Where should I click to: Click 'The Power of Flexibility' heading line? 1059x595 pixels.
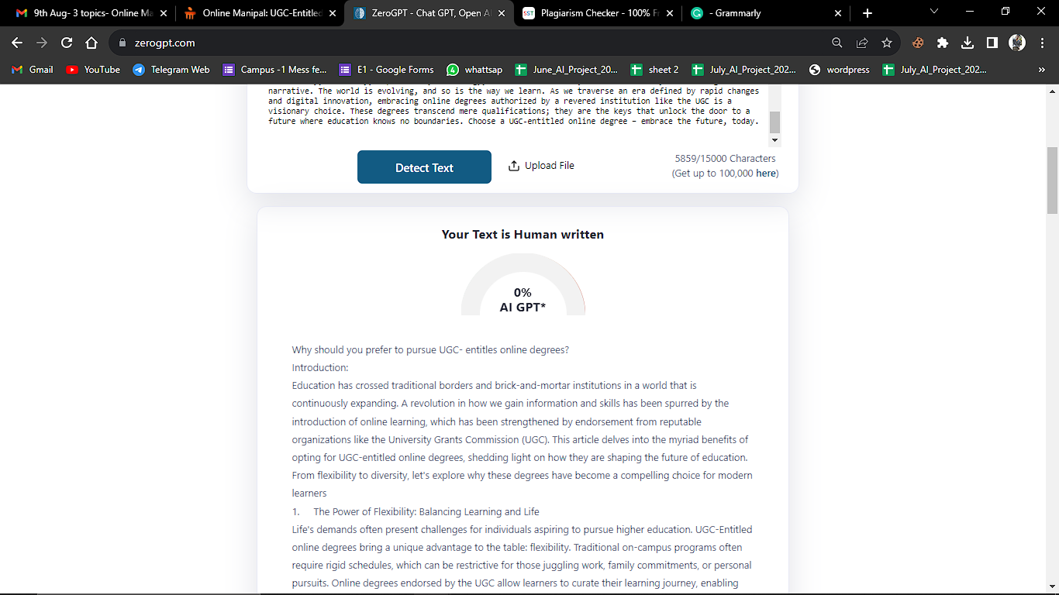[x=416, y=511]
